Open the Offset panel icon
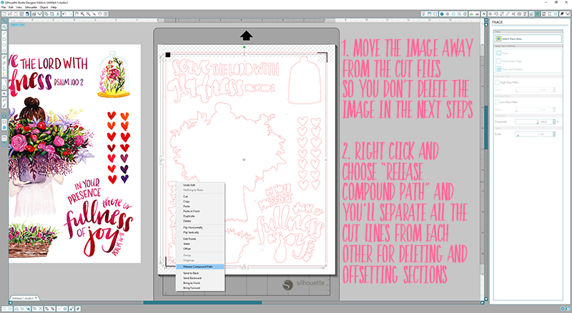The image size is (572, 313). coord(531,14)
